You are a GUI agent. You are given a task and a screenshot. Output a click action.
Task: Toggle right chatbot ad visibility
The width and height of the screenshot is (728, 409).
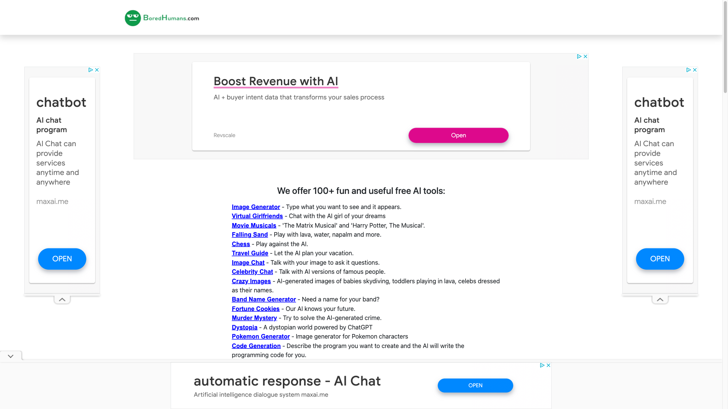click(660, 299)
